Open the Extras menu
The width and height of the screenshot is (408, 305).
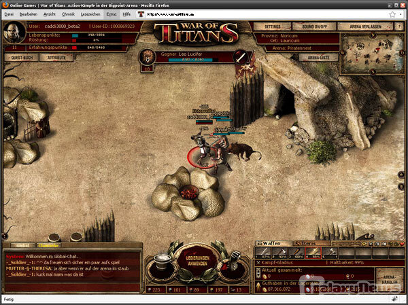pyautogui.click(x=112, y=14)
